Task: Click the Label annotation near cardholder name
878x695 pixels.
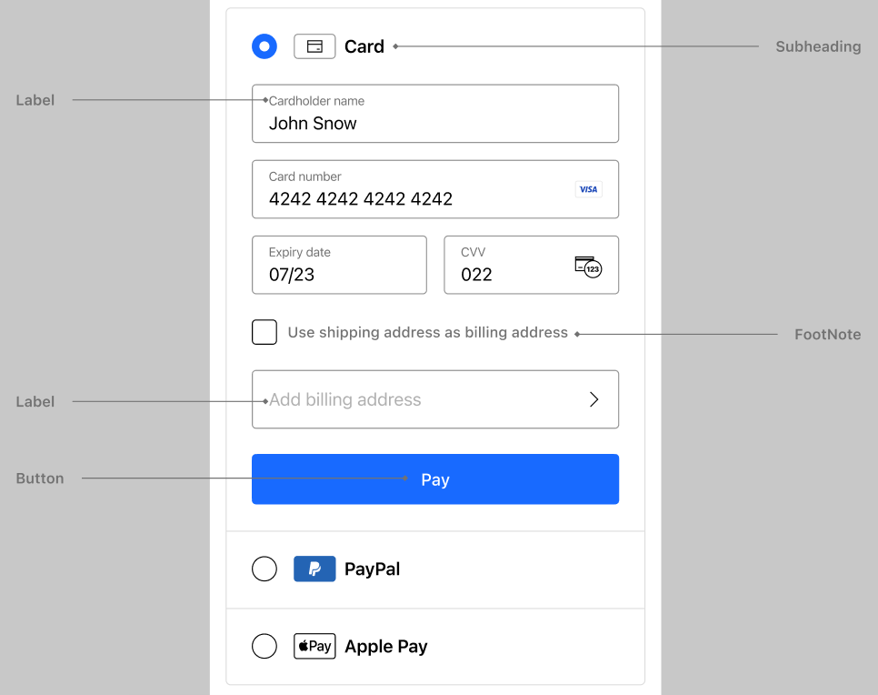Action: click(35, 100)
